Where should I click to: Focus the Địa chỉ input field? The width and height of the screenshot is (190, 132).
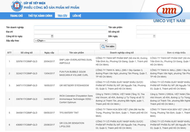[71, 32]
